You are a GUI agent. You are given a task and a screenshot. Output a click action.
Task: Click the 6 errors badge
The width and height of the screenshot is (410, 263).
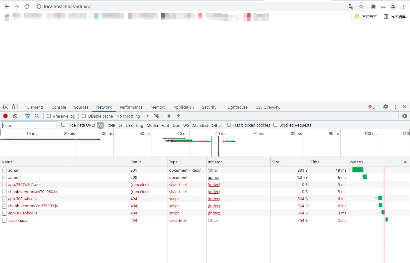coord(372,107)
